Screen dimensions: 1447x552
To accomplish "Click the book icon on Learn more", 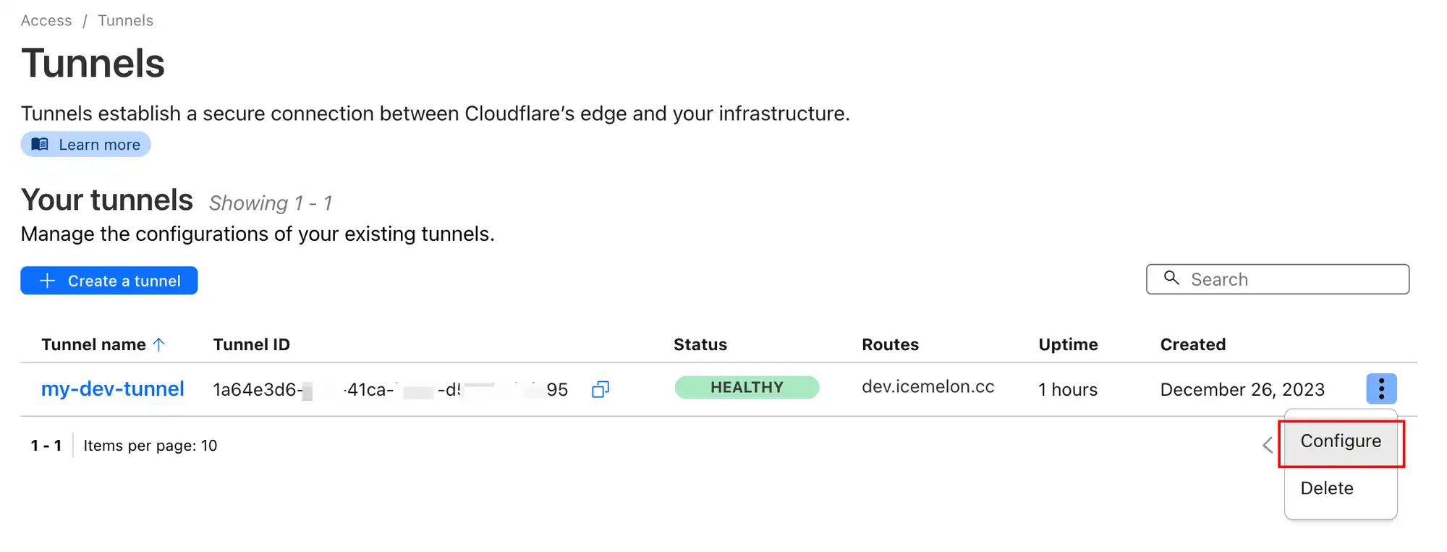I will pos(41,144).
